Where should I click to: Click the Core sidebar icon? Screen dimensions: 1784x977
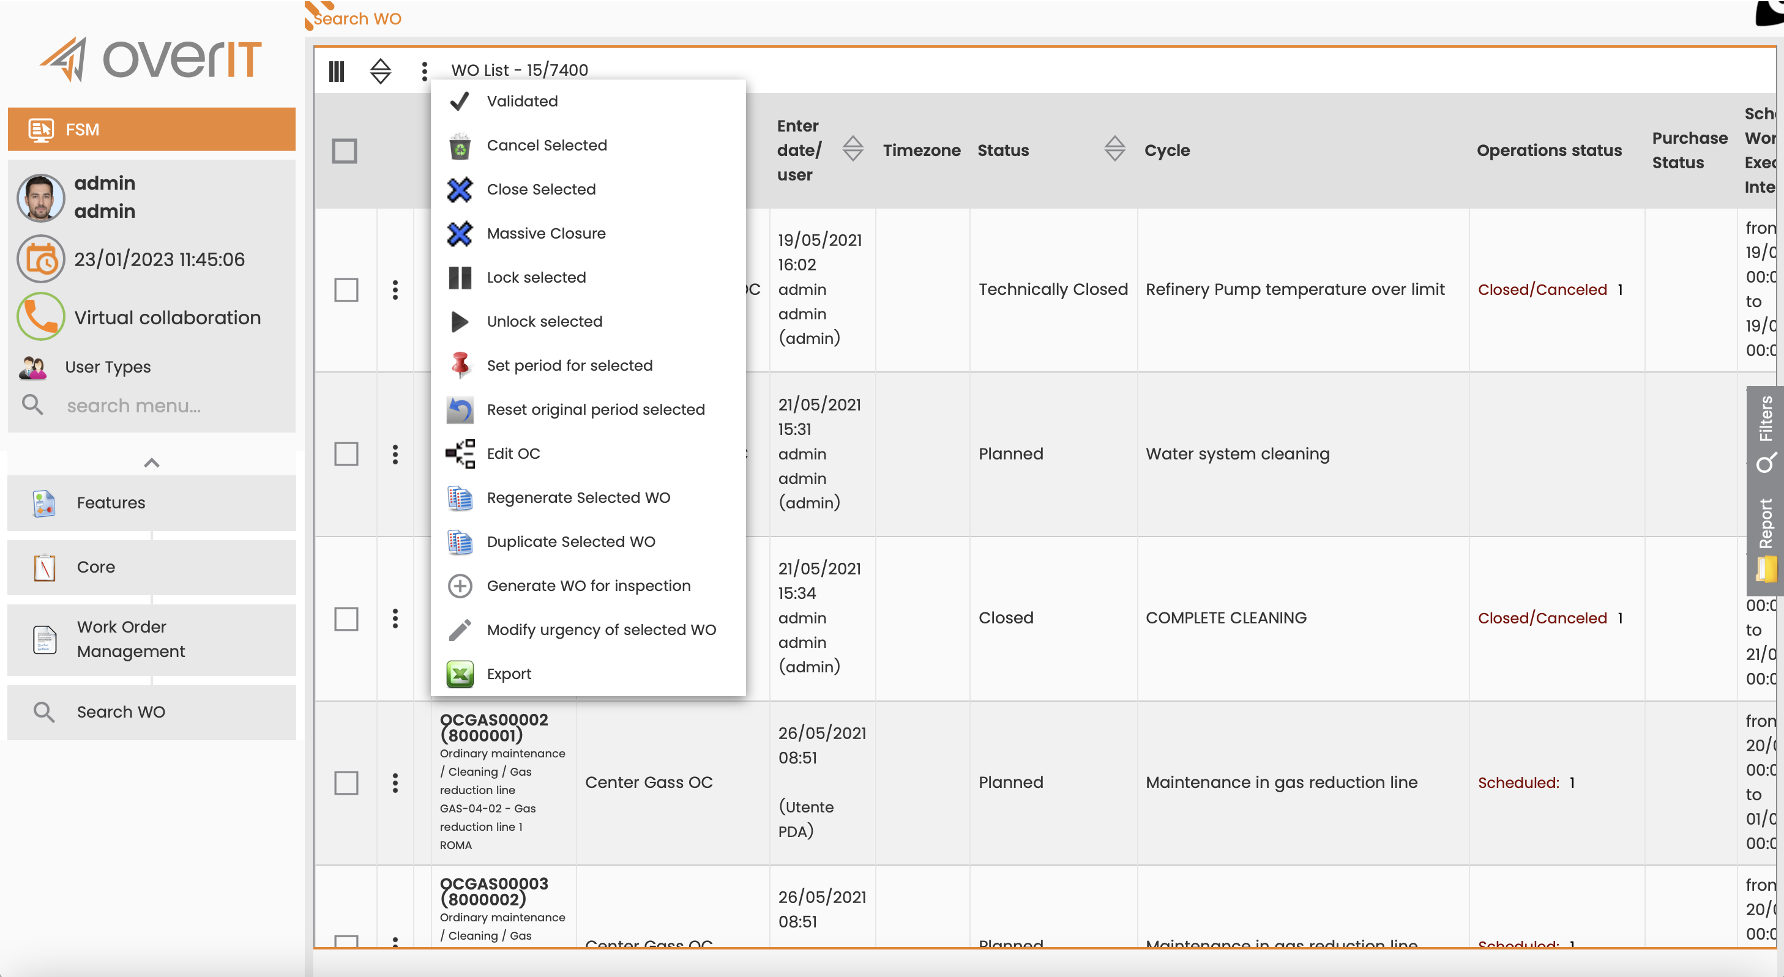[x=44, y=568]
